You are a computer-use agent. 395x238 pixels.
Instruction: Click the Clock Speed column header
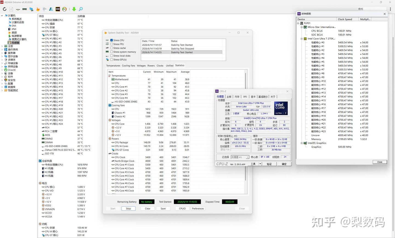[348, 19]
